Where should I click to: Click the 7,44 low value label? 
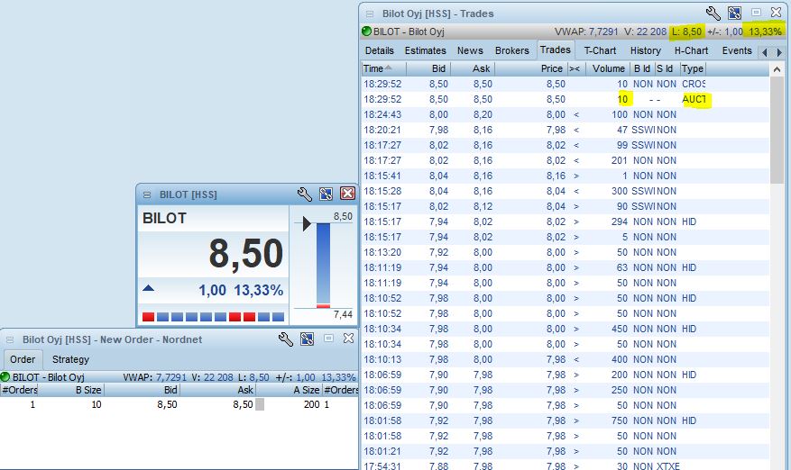click(343, 314)
